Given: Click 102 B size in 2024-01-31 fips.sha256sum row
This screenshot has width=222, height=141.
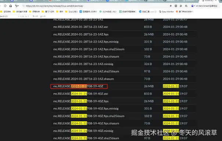Looking at the screenshot, I should pyautogui.click(x=148, y=116).
